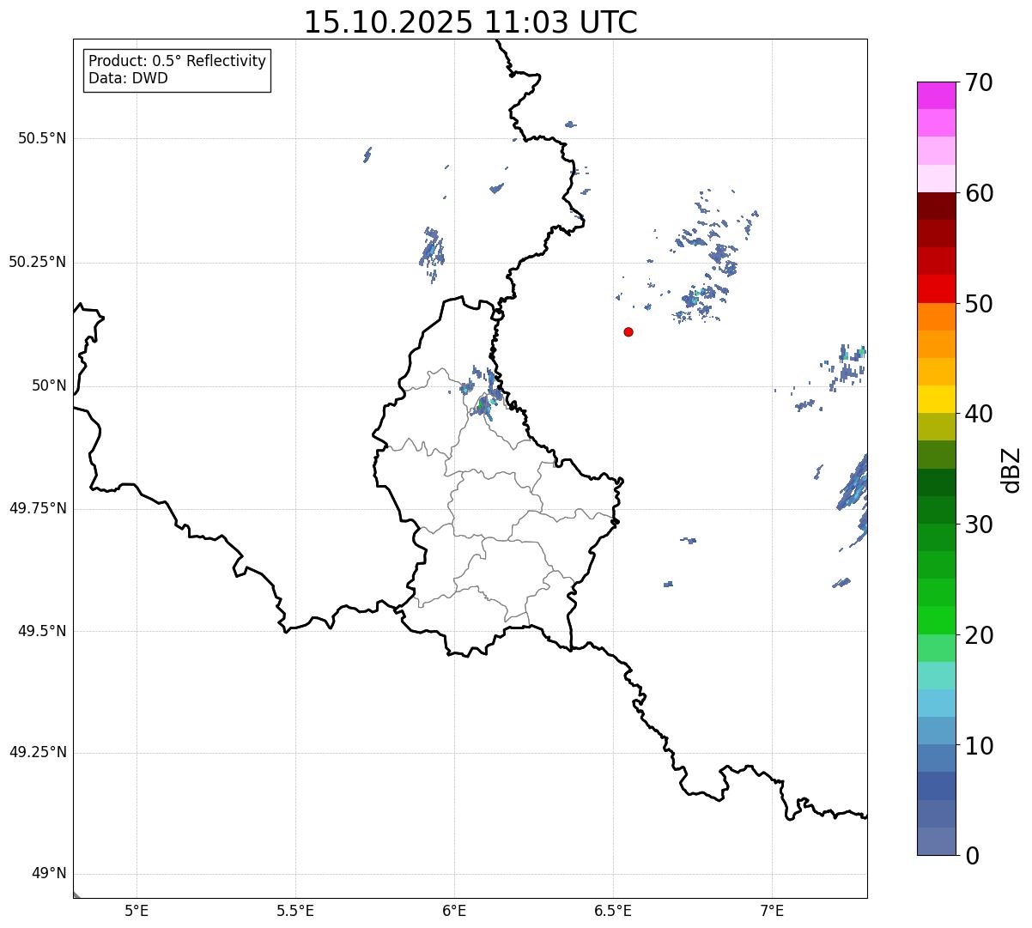Screen dimensions: 1032x928
Task: Click the colorbar 20 tick label
Action: 979,635
